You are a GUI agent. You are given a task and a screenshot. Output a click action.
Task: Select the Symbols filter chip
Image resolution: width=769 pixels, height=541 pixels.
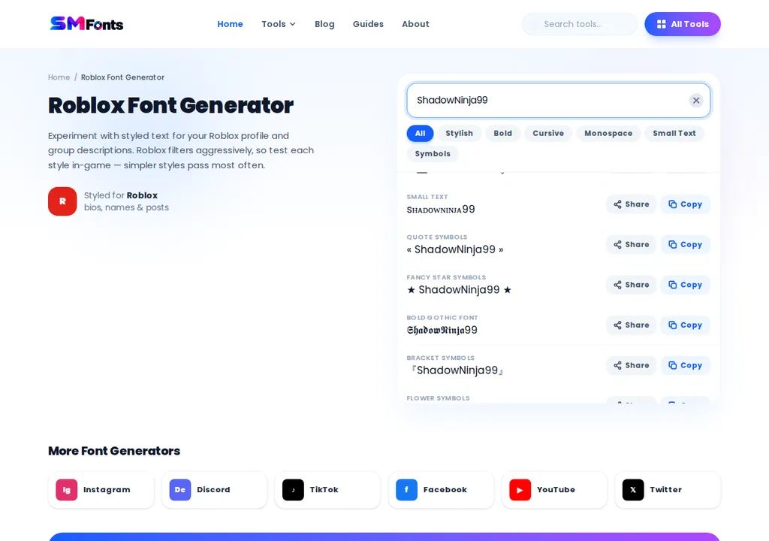pyautogui.click(x=433, y=154)
